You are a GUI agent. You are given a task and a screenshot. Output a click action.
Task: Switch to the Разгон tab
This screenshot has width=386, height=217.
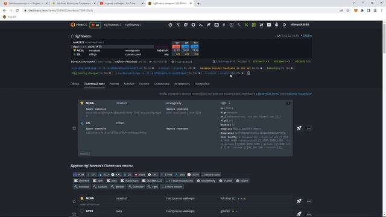114,84
